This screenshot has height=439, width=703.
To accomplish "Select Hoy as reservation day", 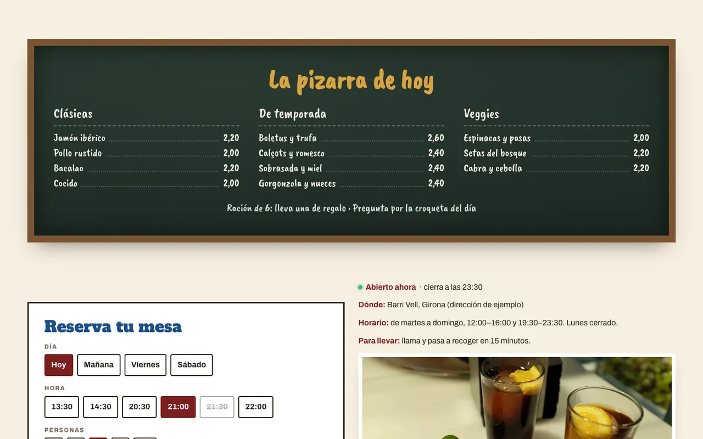I will [59, 365].
